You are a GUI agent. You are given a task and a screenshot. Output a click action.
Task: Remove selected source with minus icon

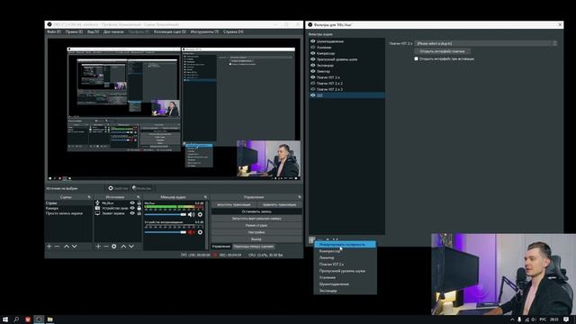[106, 246]
